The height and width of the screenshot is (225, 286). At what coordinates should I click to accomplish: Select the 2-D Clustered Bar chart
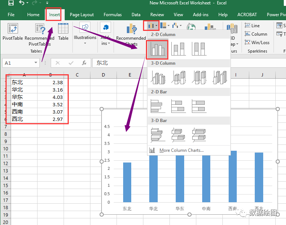tap(158, 106)
